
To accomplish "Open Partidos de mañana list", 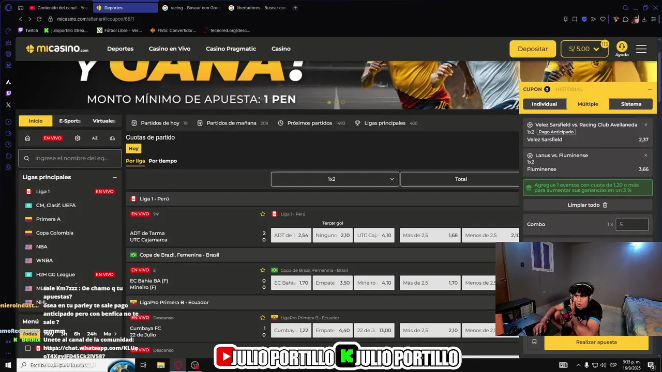I will tap(232, 123).
